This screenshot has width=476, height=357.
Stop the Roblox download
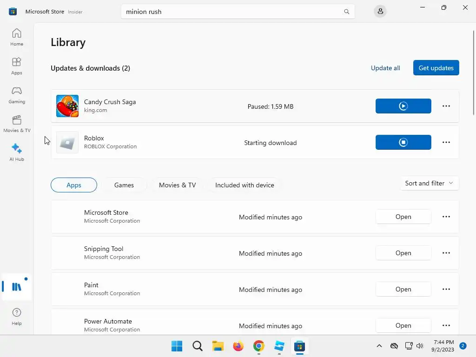(x=403, y=142)
